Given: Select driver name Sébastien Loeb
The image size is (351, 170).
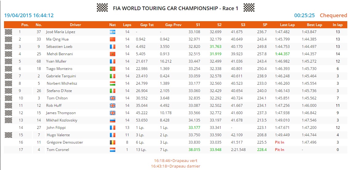Looking at the screenshot, I should tap(60, 47).
